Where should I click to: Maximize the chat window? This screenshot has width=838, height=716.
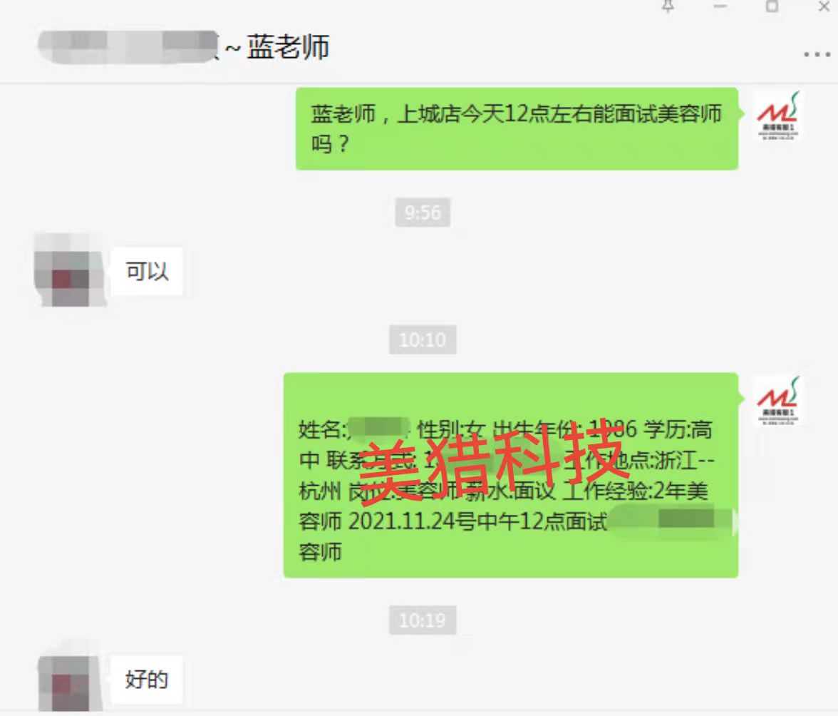click(772, 6)
